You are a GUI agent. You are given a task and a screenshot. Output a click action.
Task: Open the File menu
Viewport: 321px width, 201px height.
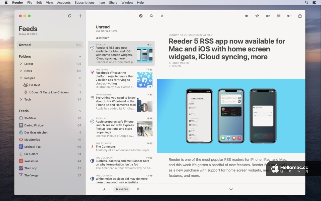(x=30, y=3)
